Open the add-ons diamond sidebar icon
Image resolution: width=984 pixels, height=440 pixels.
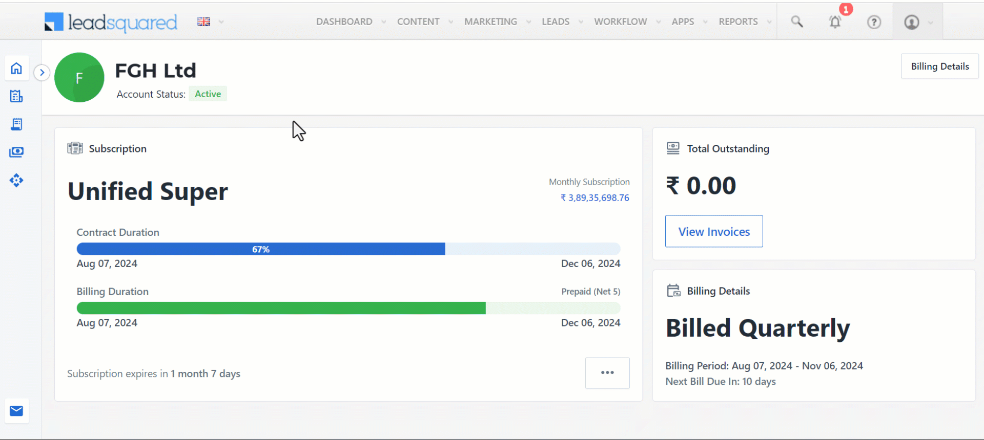[16, 180]
